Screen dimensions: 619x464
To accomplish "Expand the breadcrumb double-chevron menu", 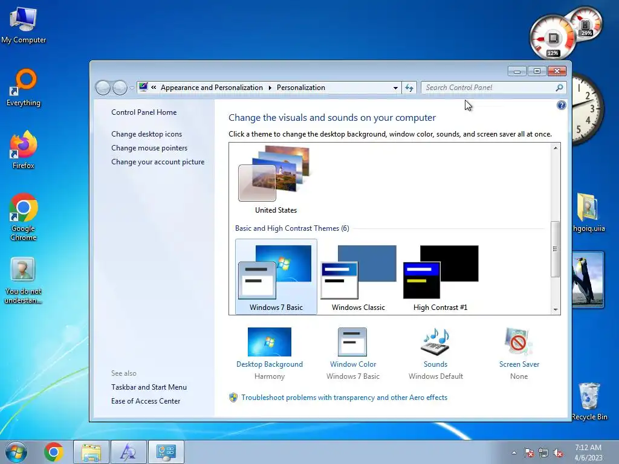I will [x=154, y=88].
